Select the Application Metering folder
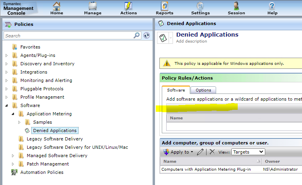Image resolution: width=302 pixels, height=185 pixels. [49, 114]
